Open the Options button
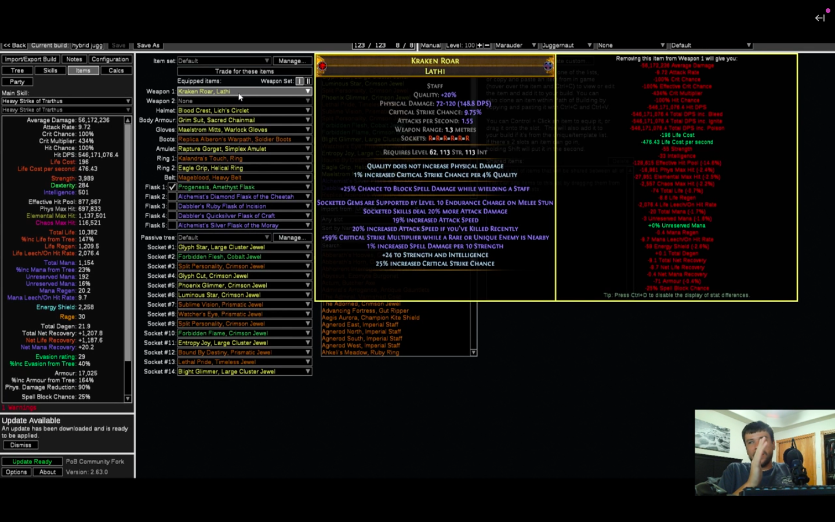The image size is (835, 522). coord(16,472)
